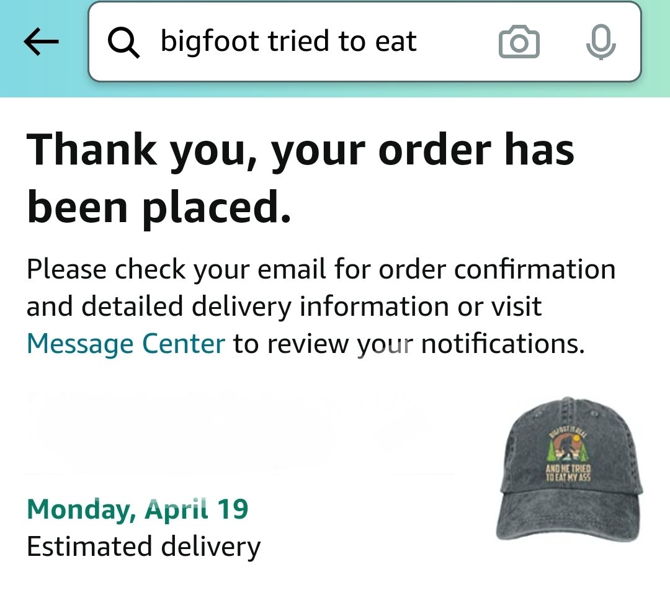Click the bigfoot graphic on the cap
The height and width of the screenshot is (590, 670).
tap(568, 453)
